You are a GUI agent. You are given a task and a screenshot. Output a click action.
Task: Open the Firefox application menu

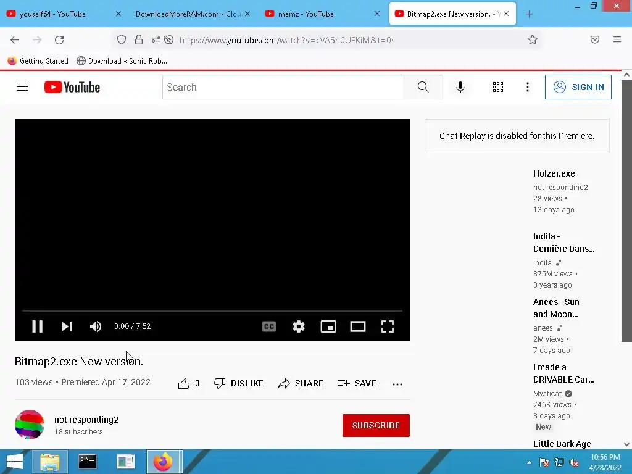617,39
